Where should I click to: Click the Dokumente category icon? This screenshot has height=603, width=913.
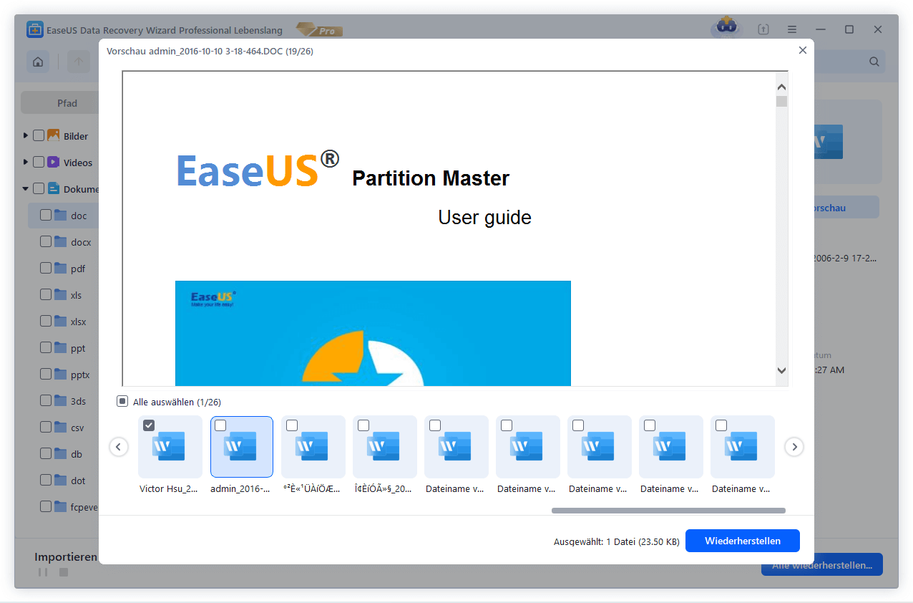54,189
